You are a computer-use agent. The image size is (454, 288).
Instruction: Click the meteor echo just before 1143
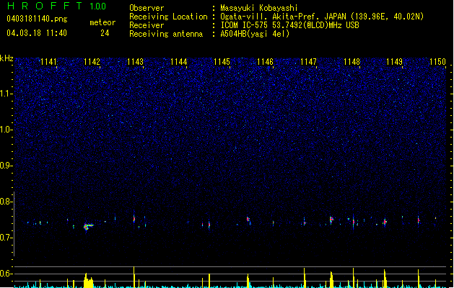pos(134,219)
